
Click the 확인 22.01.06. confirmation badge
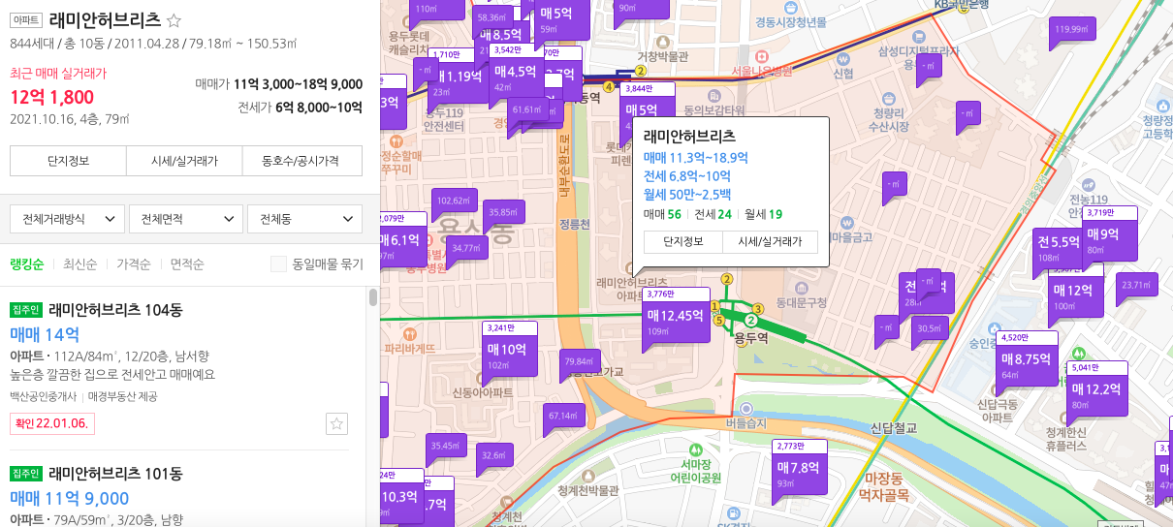click(51, 423)
